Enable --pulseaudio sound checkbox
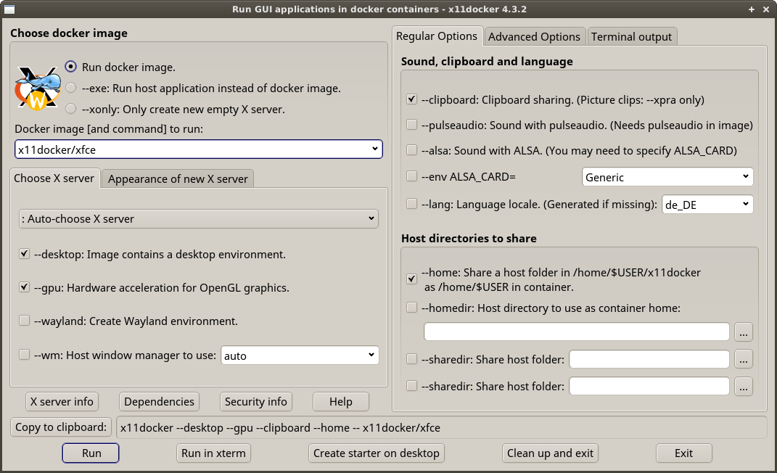Screen dimensions: 777x473 412,124
